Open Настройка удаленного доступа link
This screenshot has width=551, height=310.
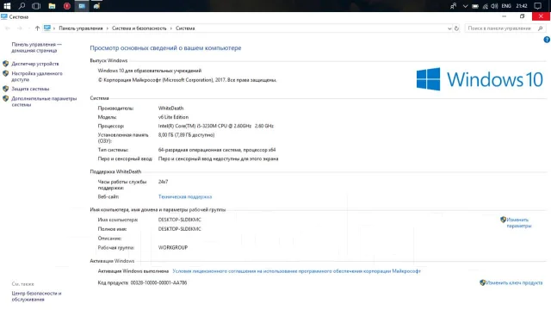[x=37, y=77]
